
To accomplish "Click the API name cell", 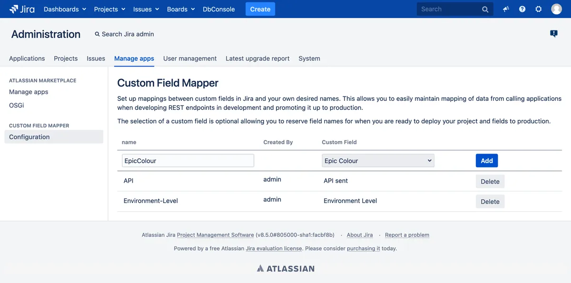I will 128,181.
